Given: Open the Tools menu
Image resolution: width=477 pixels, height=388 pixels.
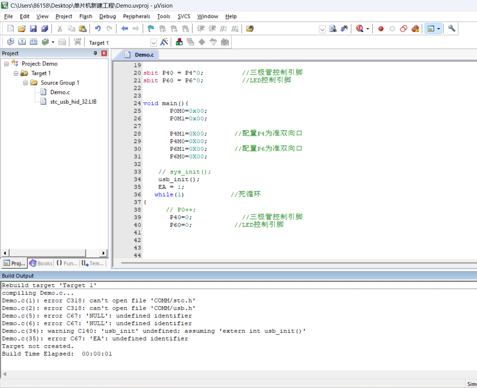Looking at the screenshot, I should (x=164, y=16).
